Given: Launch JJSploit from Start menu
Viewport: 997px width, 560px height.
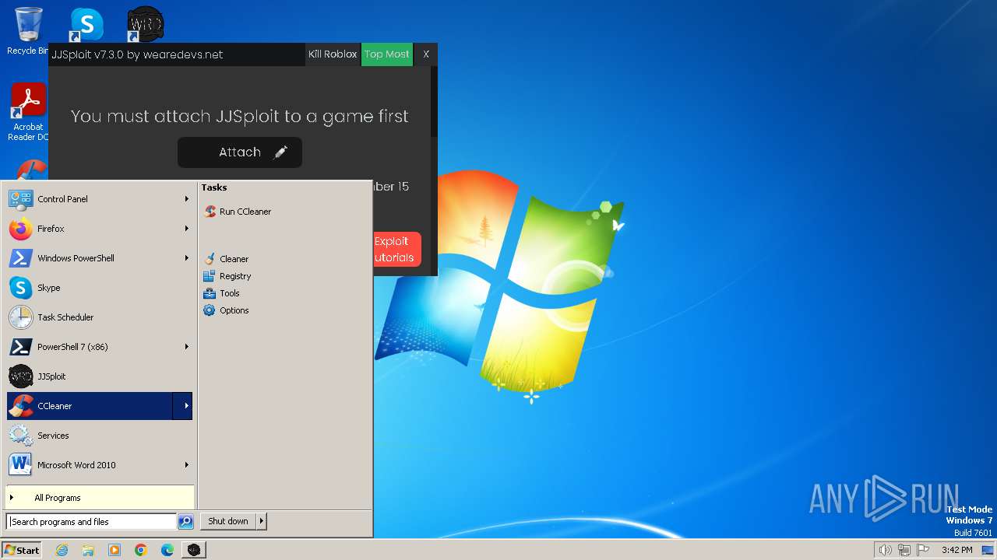Looking at the screenshot, I should point(100,376).
